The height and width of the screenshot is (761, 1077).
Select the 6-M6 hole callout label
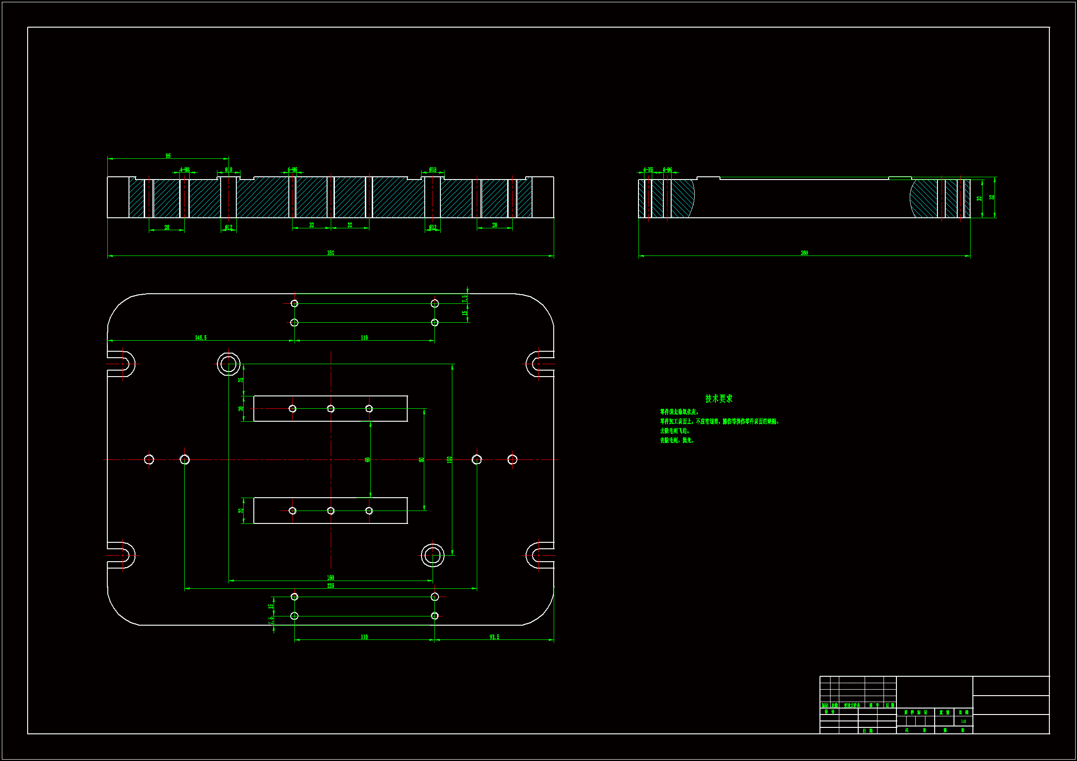tap(292, 170)
